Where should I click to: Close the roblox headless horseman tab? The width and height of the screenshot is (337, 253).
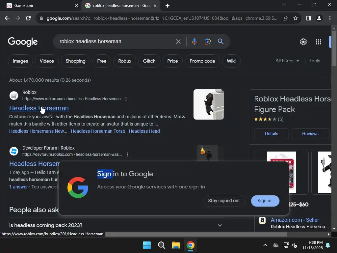point(155,6)
